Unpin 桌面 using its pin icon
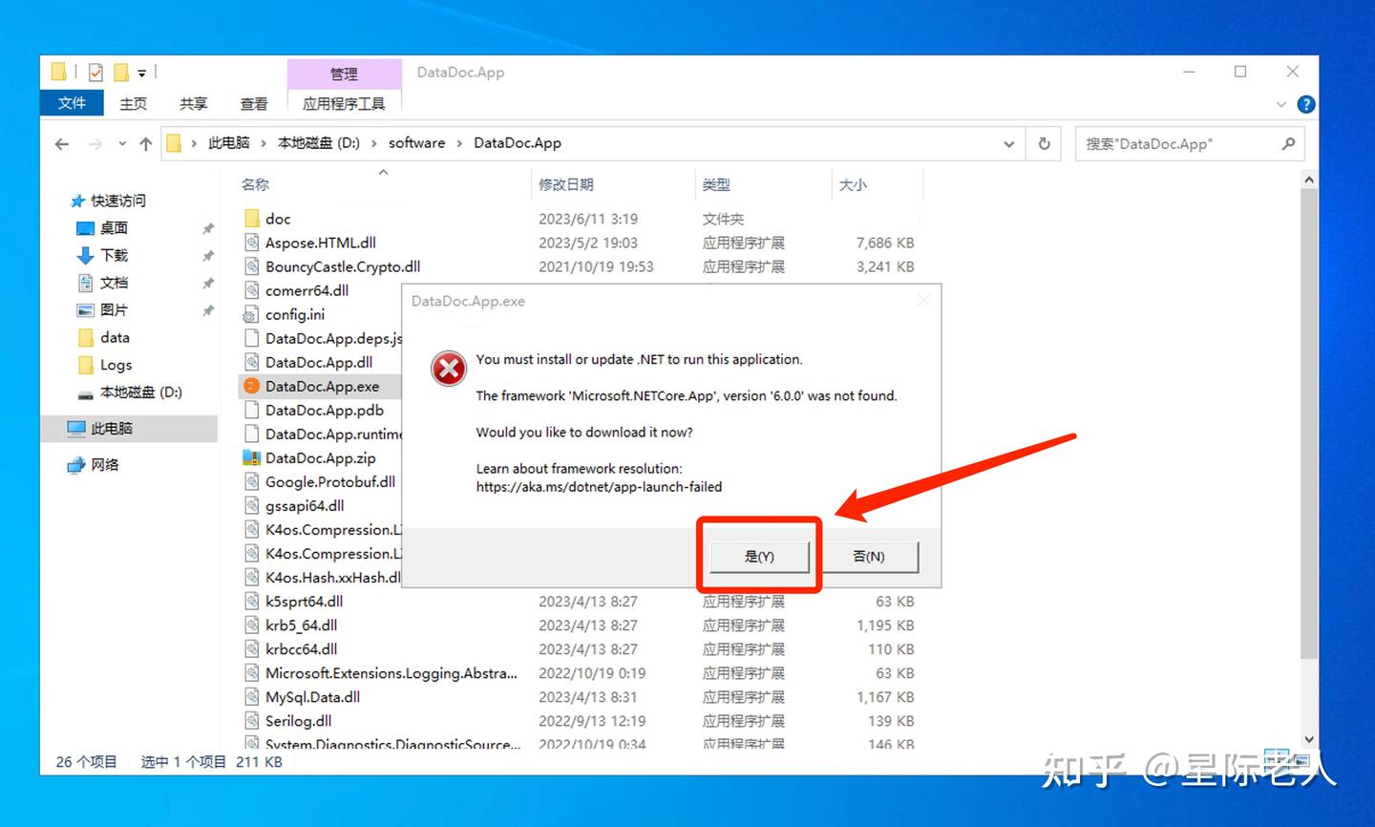 (207, 227)
